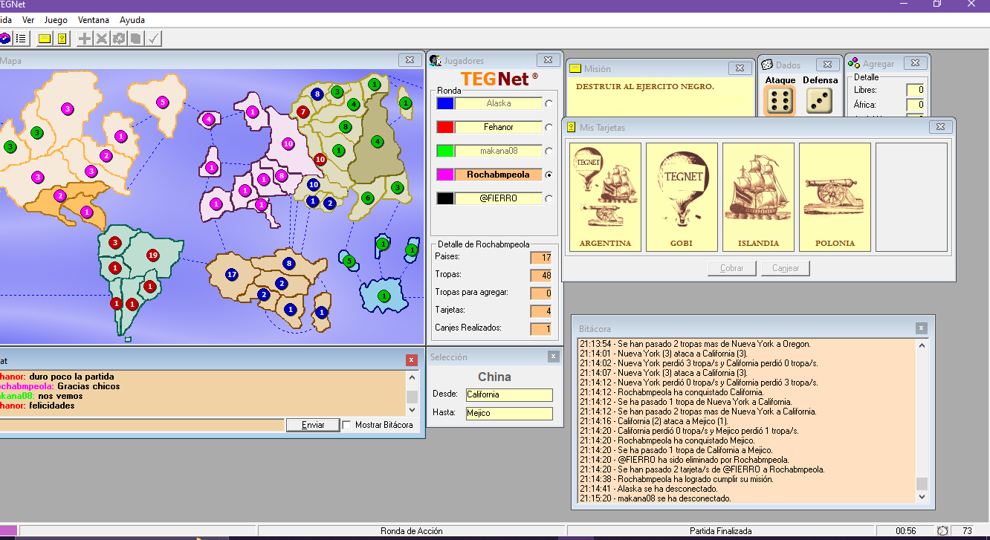The height and width of the screenshot is (540, 990).
Task: Click the magenta 5-troop army in Greenland
Action: 162,103
